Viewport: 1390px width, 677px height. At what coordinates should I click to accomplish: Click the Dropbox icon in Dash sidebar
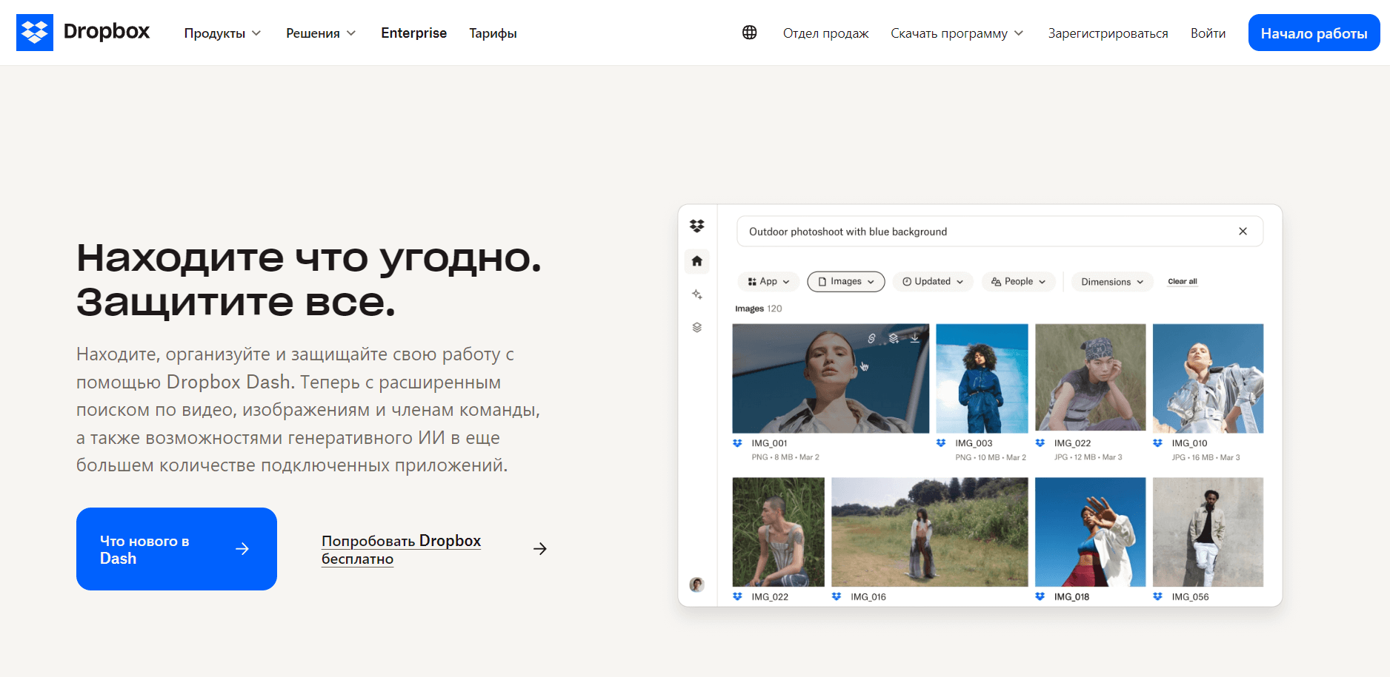click(697, 226)
